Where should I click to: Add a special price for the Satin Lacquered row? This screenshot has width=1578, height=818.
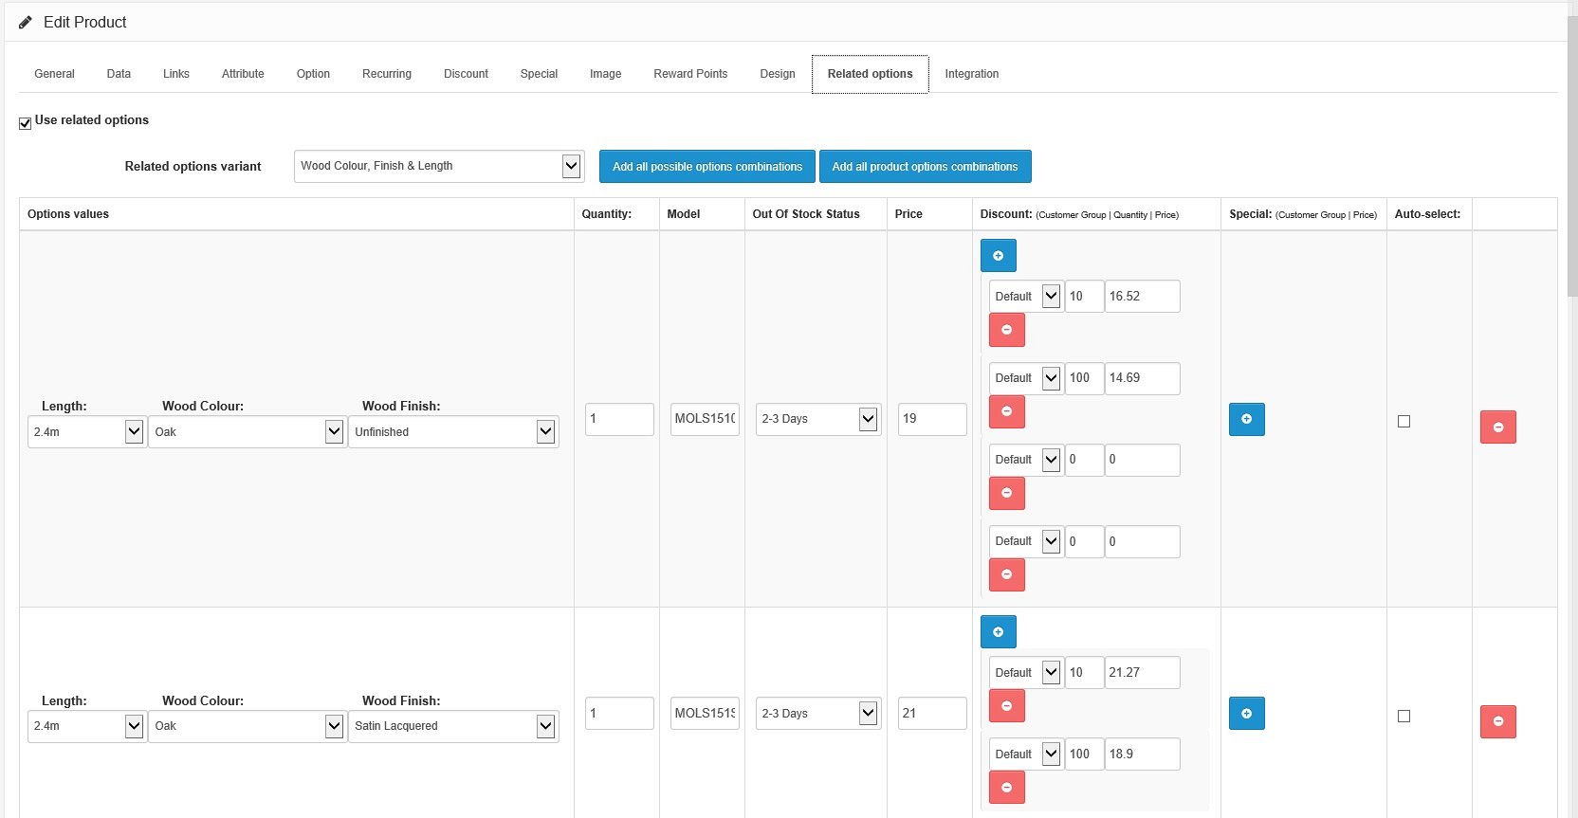tap(1246, 714)
